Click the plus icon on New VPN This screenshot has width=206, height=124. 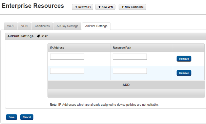point(99,7)
